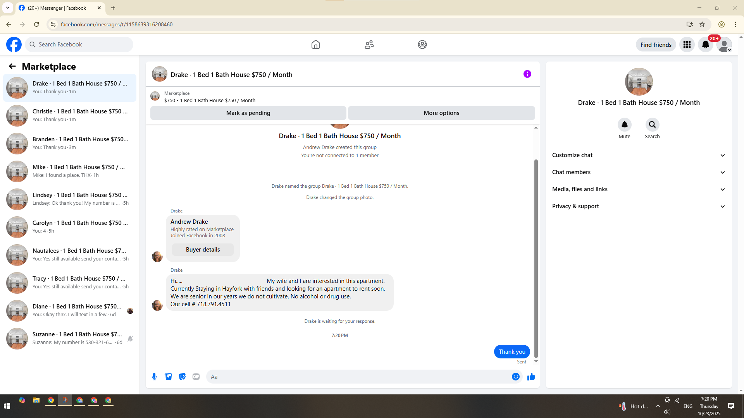Send a thumbs-up like
Screen dimensions: 744x418
(x=531, y=377)
